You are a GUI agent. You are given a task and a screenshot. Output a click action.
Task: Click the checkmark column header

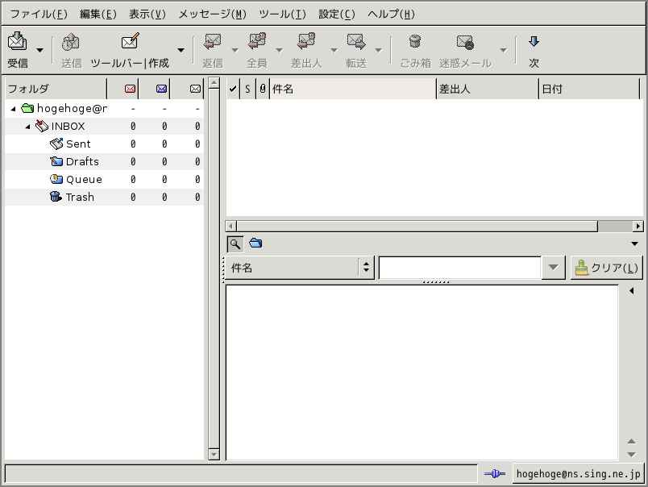[x=234, y=89]
